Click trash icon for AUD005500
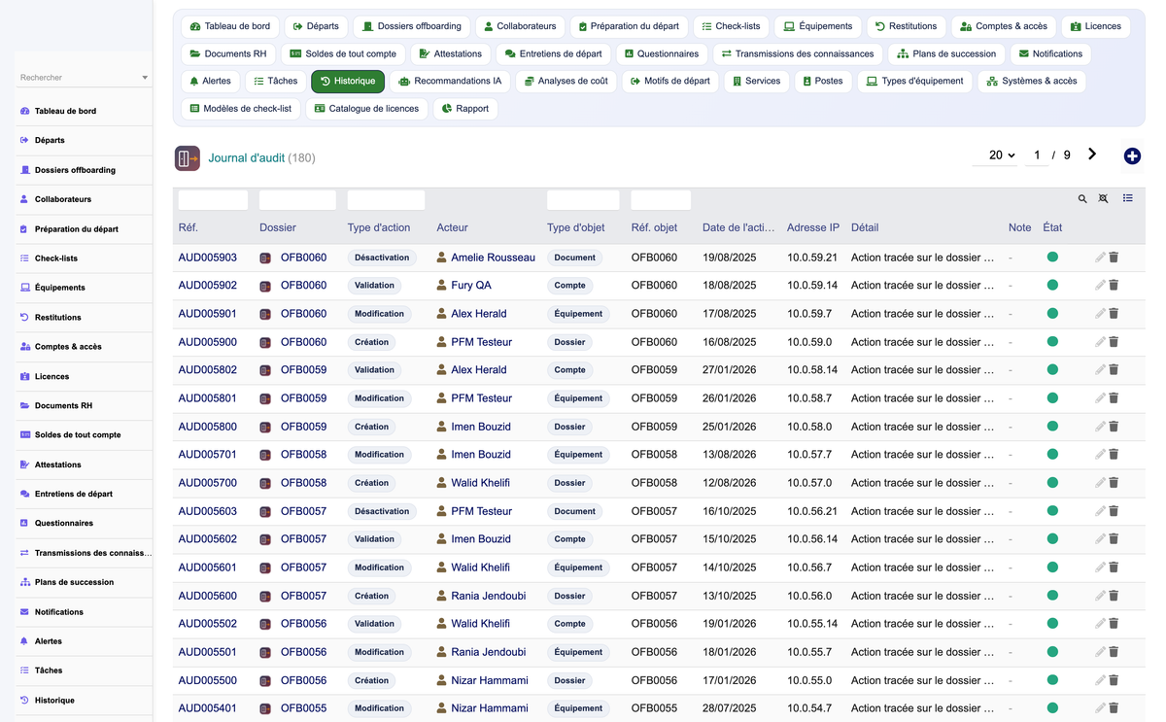This screenshot has height=722, width=1166. [1115, 680]
